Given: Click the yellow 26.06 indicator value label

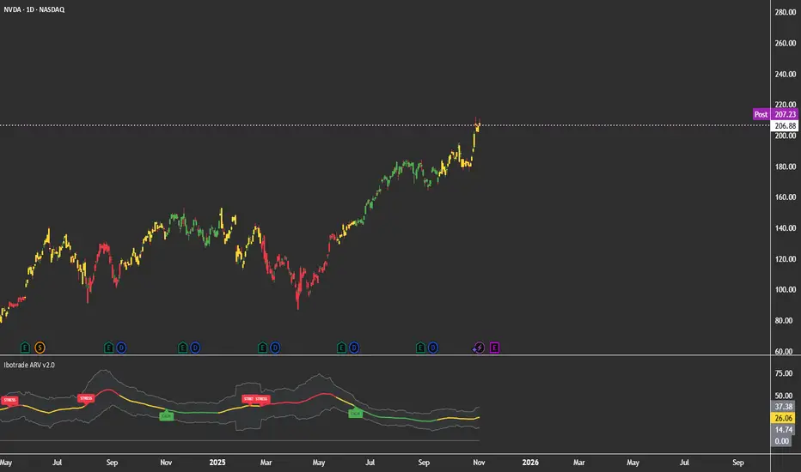Looking at the screenshot, I should pos(783,419).
